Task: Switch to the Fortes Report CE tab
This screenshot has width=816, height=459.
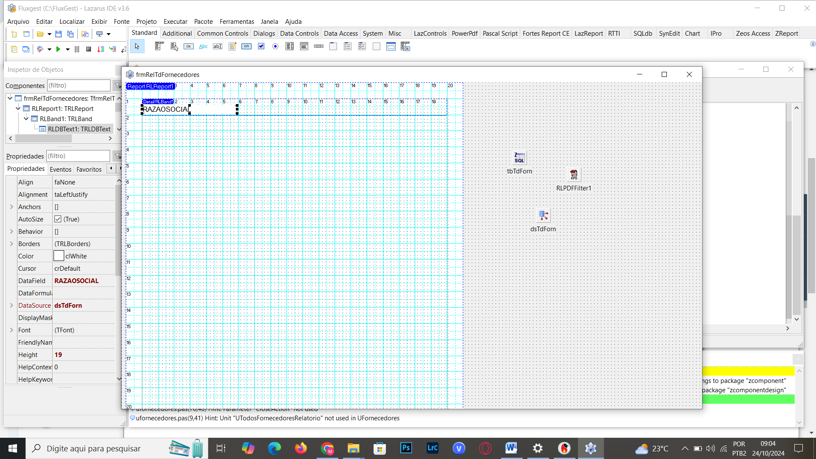Action: pyautogui.click(x=546, y=34)
